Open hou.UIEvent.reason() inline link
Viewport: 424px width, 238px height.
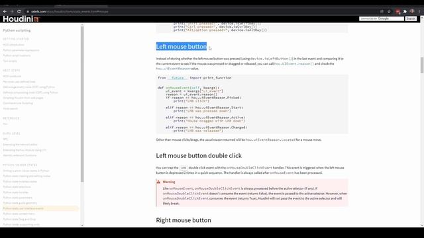294,63
